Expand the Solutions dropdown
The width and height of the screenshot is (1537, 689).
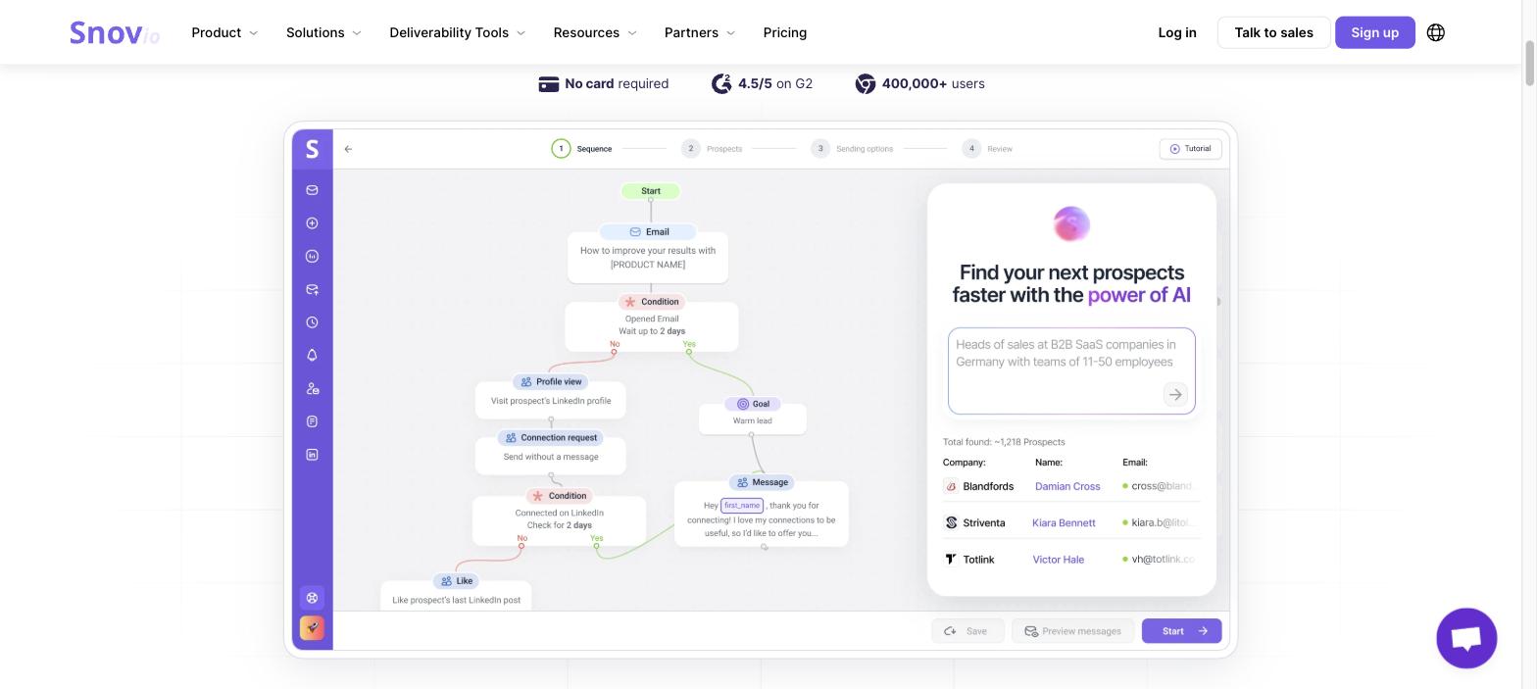point(323,32)
